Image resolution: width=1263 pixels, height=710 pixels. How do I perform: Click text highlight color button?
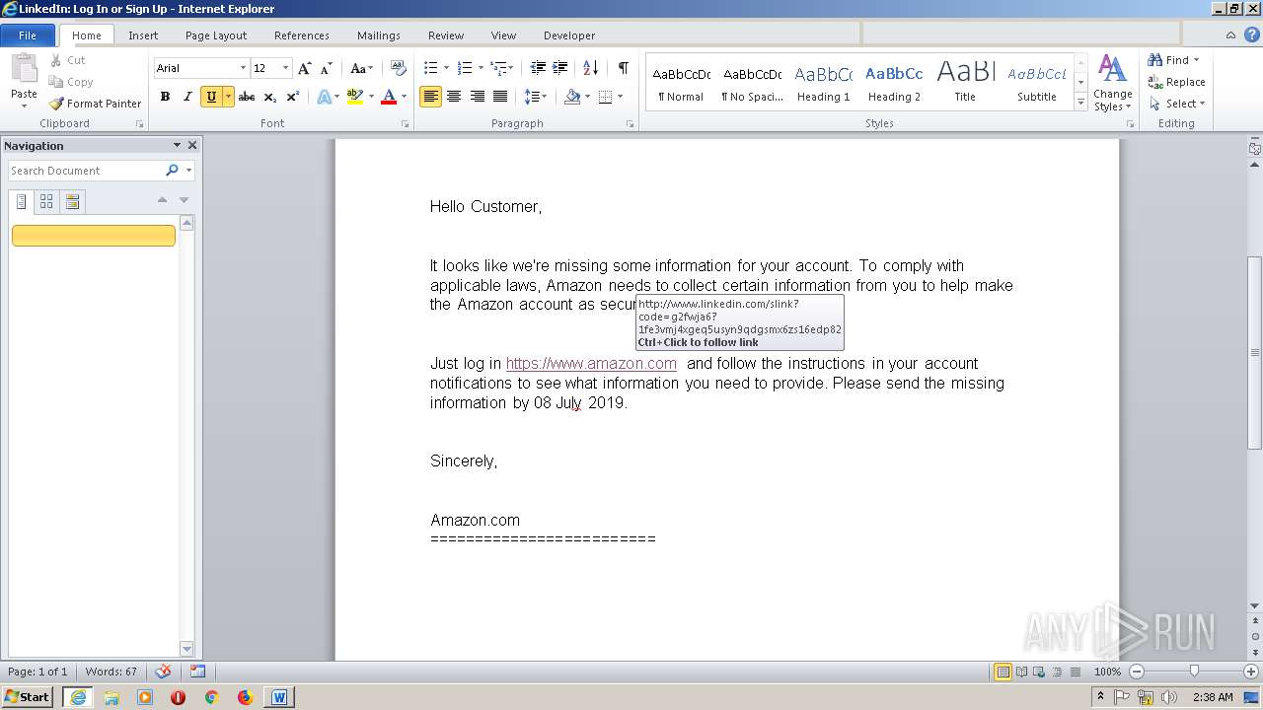(x=354, y=97)
